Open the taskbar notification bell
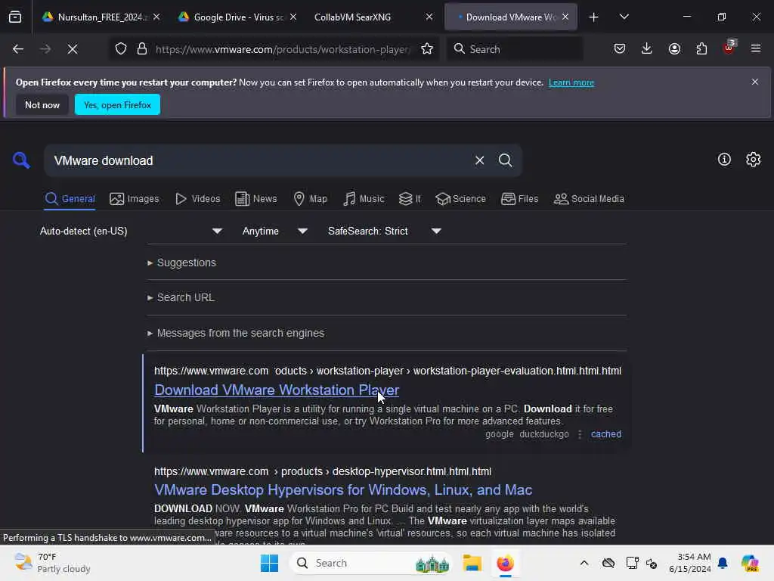The width and height of the screenshot is (774, 581). (x=723, y=563)
